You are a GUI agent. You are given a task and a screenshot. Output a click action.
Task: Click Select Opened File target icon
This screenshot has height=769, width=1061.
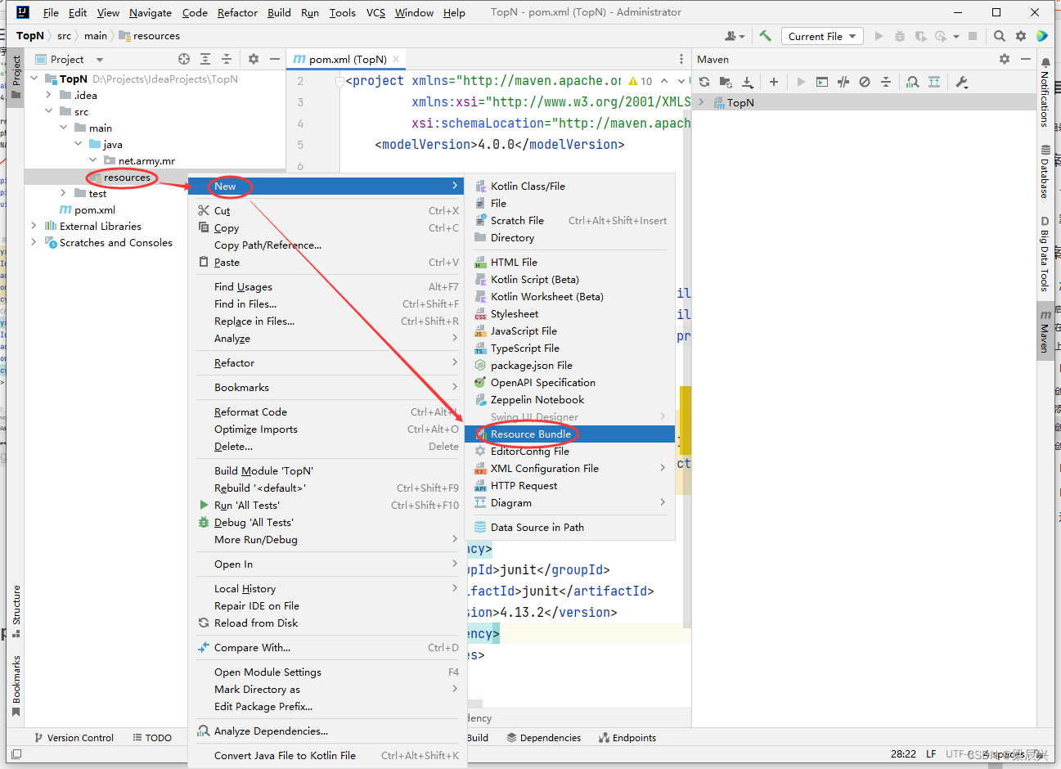tap(184, 59)
